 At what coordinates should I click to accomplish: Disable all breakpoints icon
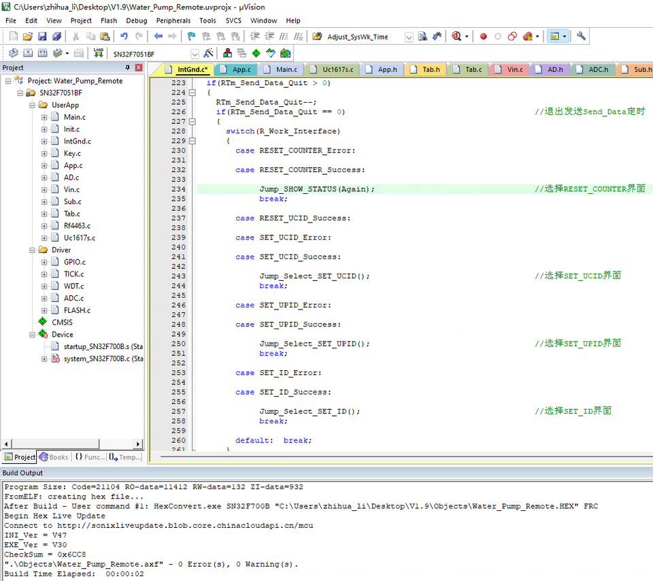pyautogui.click(x=512, y=36)
